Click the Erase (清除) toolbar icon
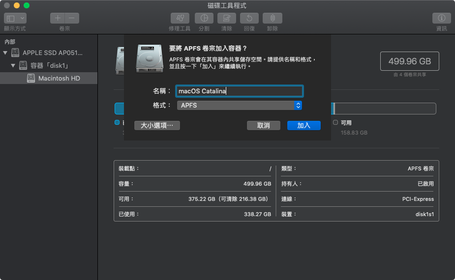Screen dimensions: 455x280 tap(227, 18)
